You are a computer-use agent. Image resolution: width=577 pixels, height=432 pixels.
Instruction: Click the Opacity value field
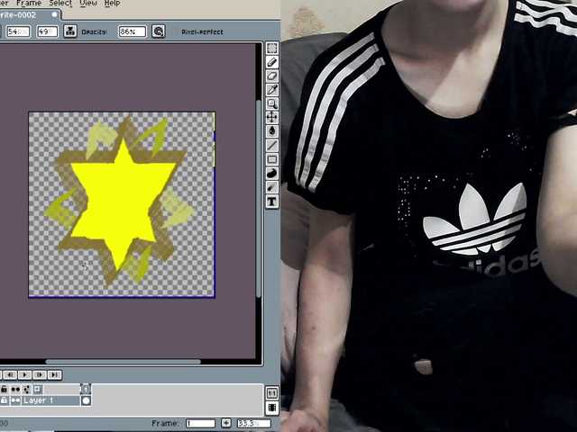pos(131,31)
